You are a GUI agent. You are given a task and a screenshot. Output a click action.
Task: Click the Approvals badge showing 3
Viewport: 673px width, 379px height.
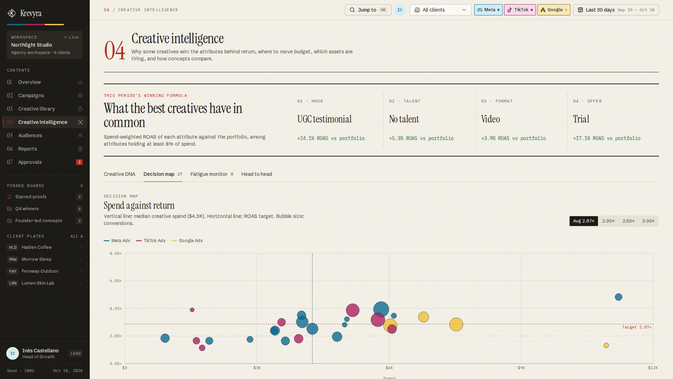79,162
